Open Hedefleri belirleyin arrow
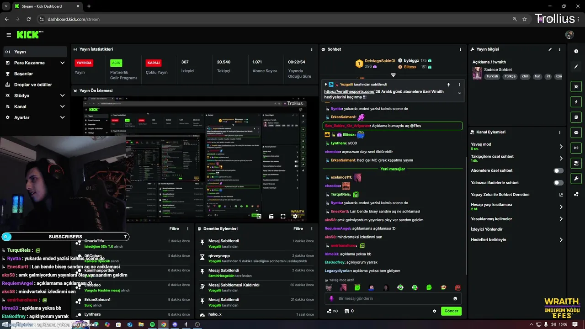This screenshot has width=585, height=329. 561,240
